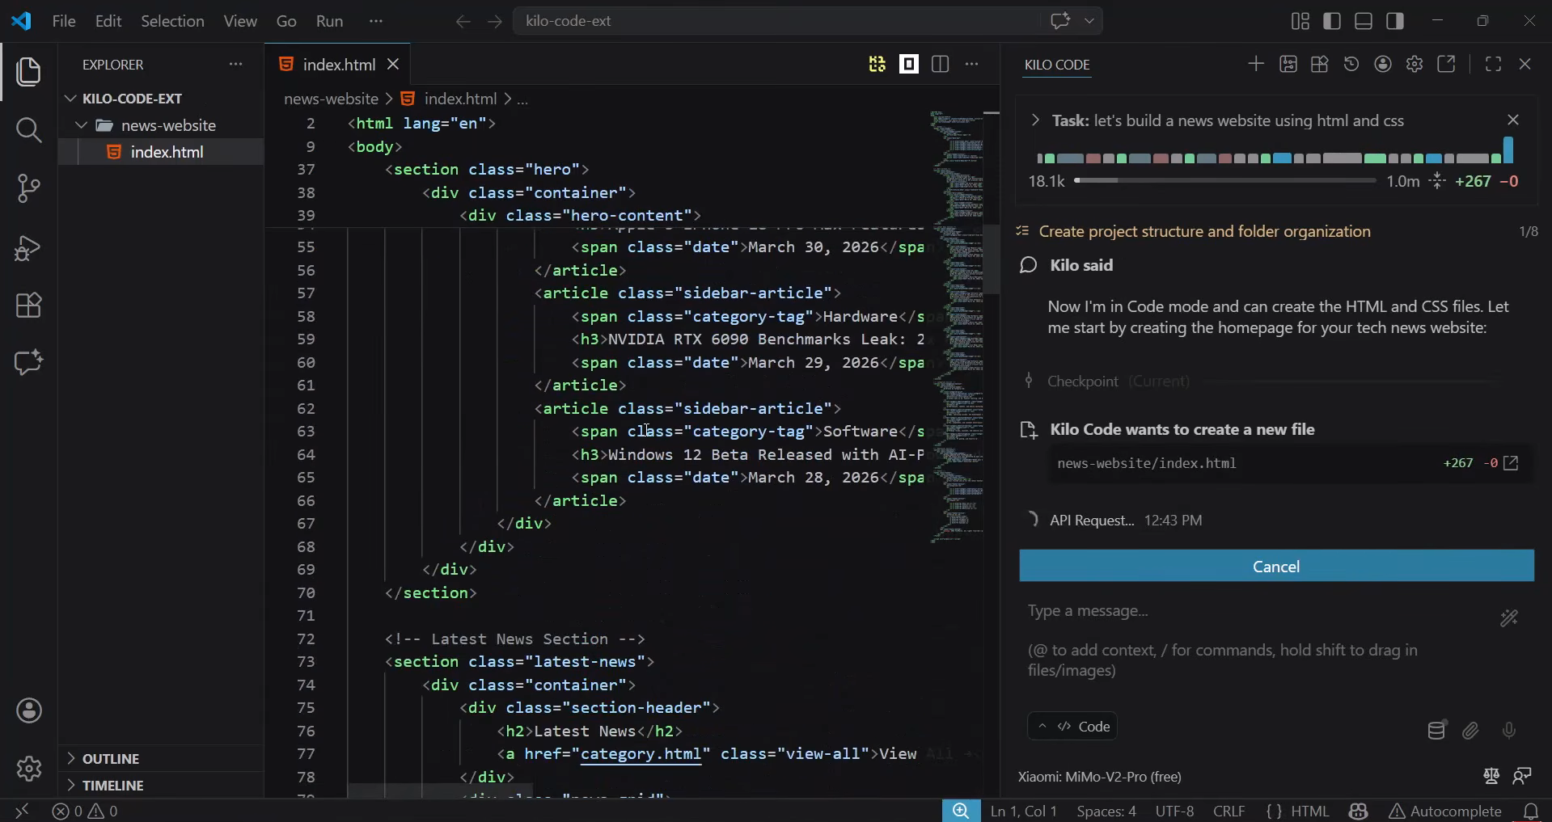Open the Copilot chat icon in title bar

(1060, 21)
